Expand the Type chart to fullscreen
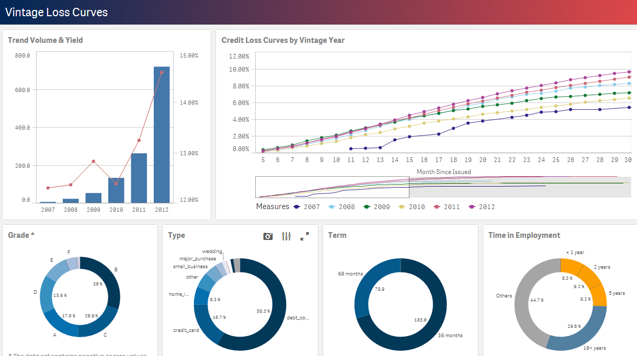Image resolution: width=637 pixels, height=356 pixels. (x=304, y=236)
